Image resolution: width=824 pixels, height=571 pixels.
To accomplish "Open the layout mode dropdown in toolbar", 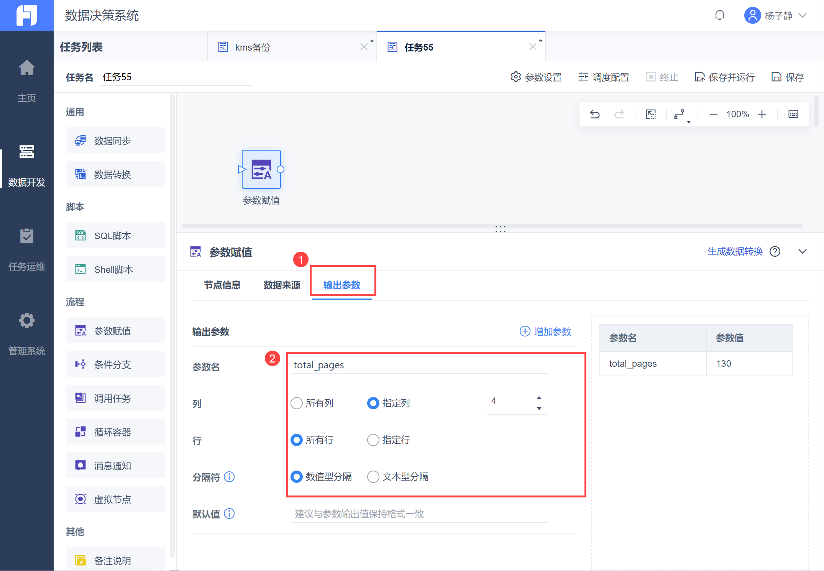I will coord(681,115).
